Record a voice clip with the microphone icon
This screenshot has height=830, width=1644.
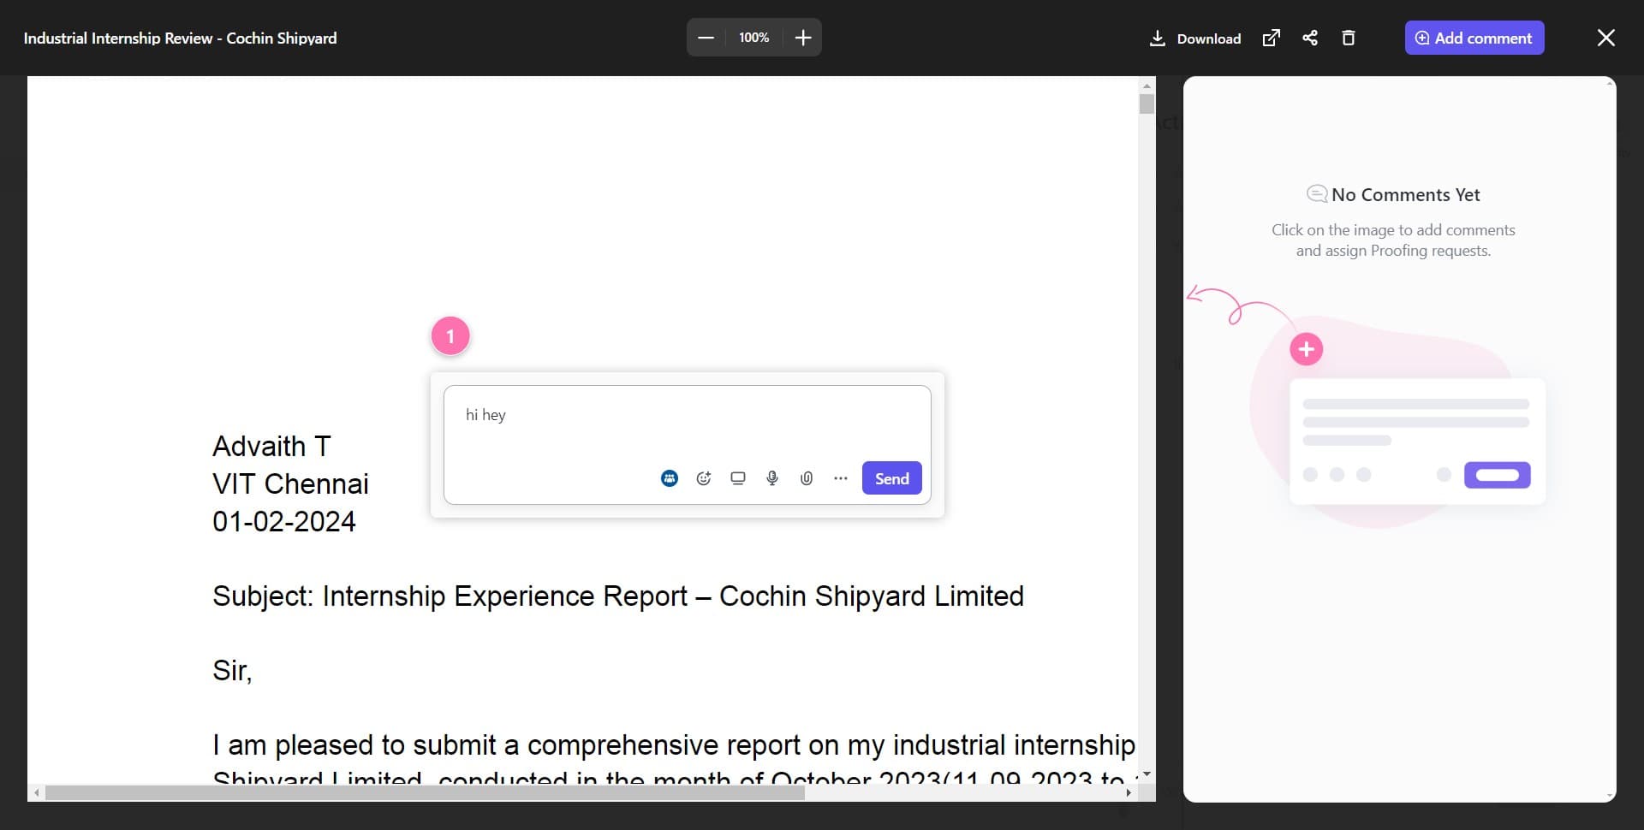772,478
